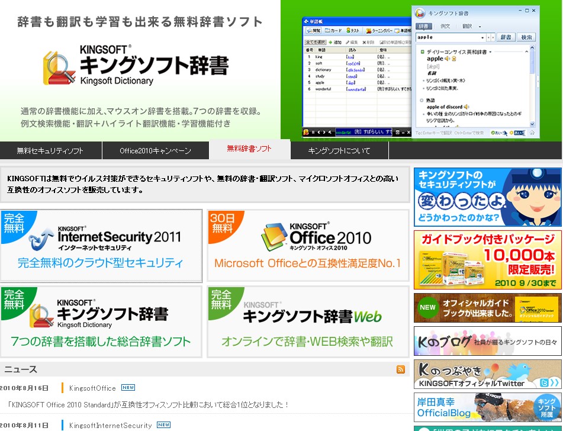Click the ニュース section heading

(21, 369)
